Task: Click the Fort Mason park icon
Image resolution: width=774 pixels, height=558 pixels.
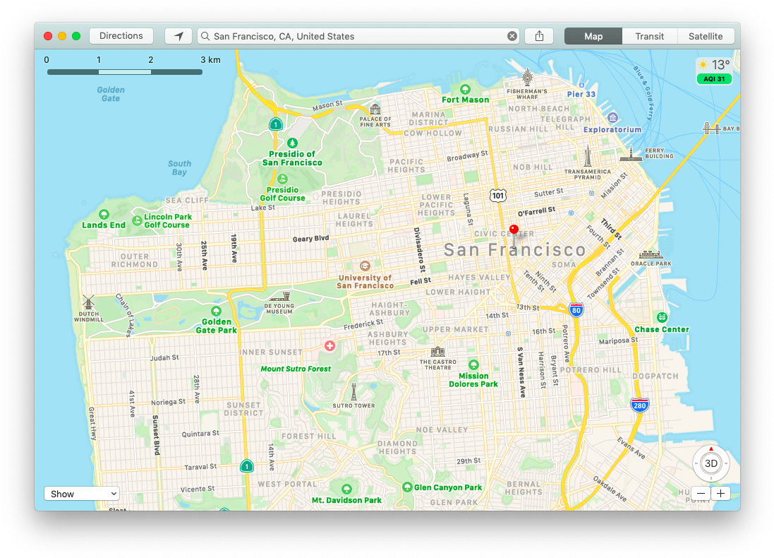Action: click(x=465, y=90)
